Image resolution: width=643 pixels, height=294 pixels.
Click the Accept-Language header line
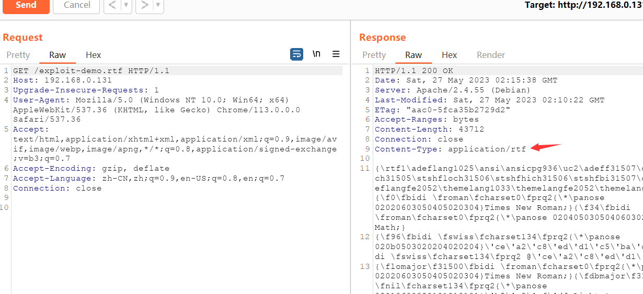[x=148, y=179]
